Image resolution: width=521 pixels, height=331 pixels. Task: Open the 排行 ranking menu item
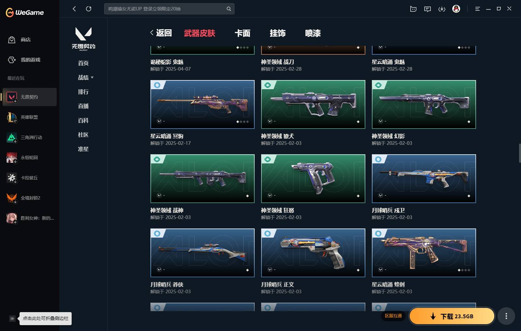pyautogui.click(x=83, y=92)
